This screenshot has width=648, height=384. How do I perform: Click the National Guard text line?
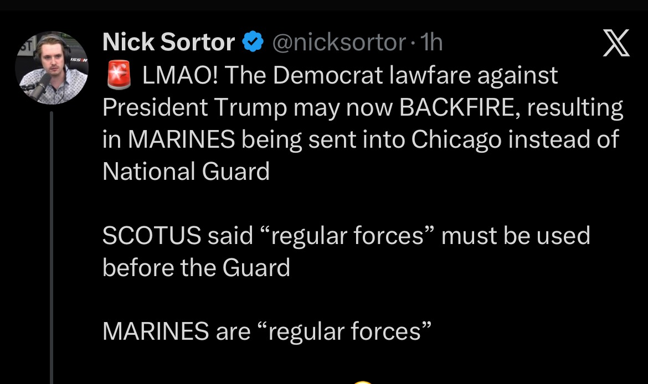(x=186, y=172)
